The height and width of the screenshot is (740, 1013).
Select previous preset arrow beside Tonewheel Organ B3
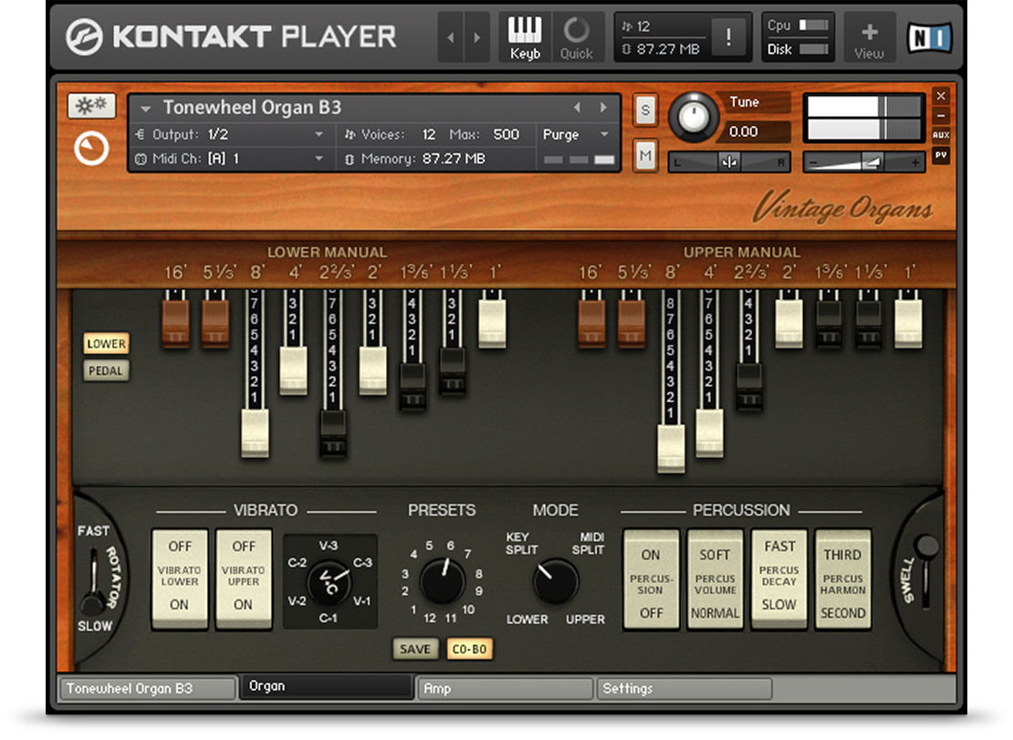[x=577, y=107]
